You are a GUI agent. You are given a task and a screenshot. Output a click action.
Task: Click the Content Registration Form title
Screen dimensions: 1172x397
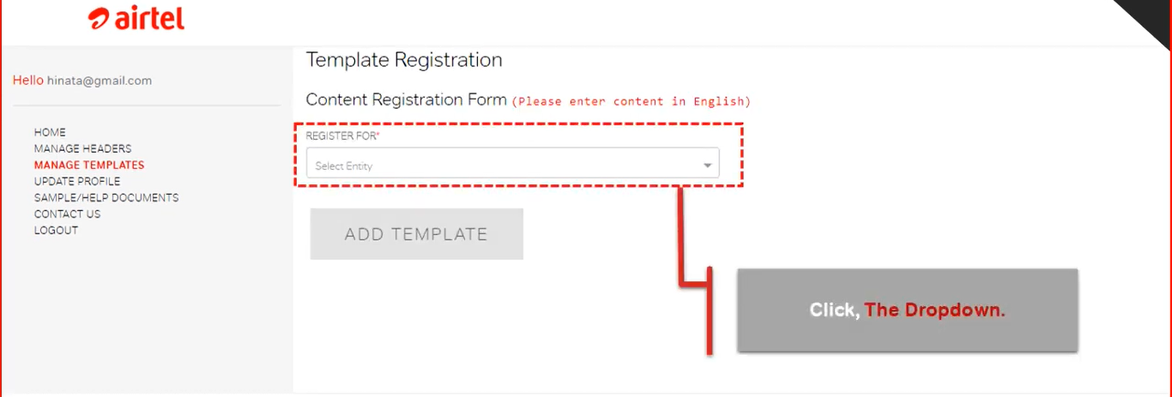(x=406, y=99)
